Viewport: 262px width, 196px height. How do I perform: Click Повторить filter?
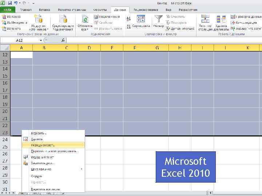point(176,23)
